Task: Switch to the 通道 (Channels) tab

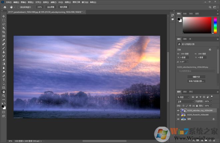Action: pos(185,91)
